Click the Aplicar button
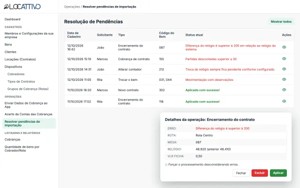The width and height of the screenshot is (300, 188). tap(278, 173)
